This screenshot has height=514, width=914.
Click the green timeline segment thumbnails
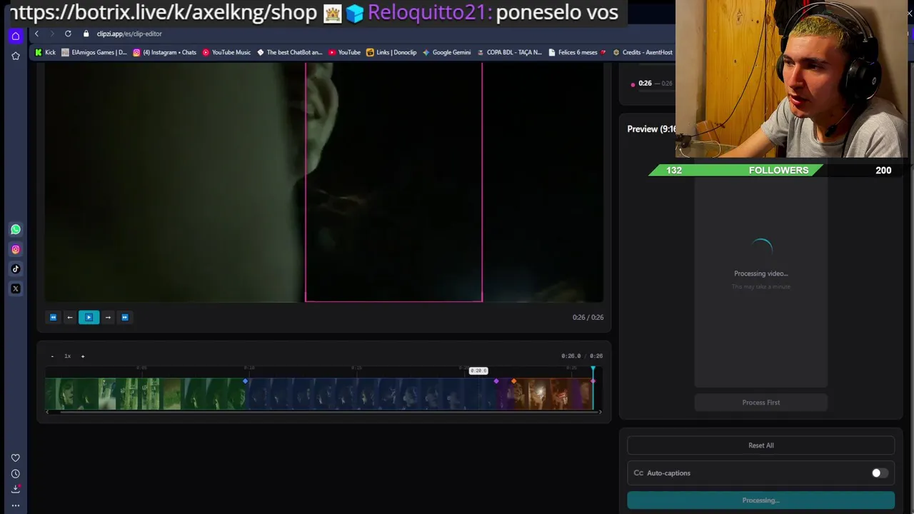[145, 395]
